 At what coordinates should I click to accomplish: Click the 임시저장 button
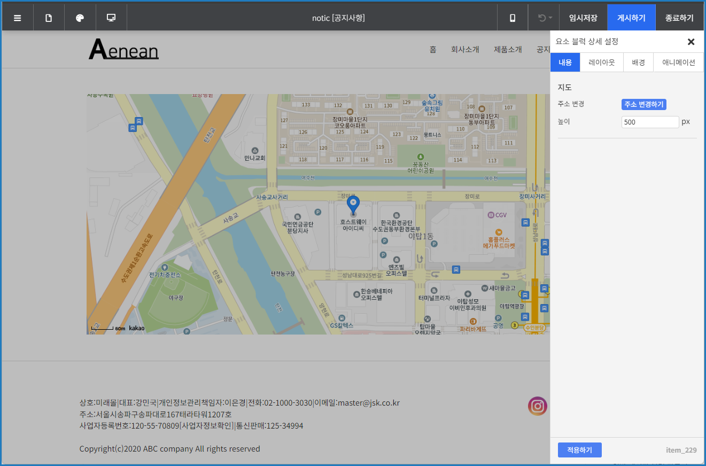coord(583,18)
